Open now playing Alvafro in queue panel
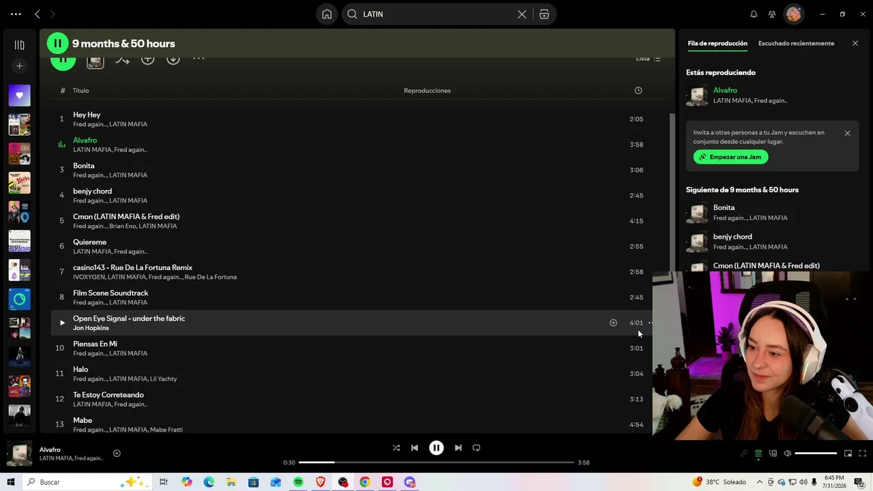This screenshot has width=873, height=491. pyautogui.click(x=725, y=91)
